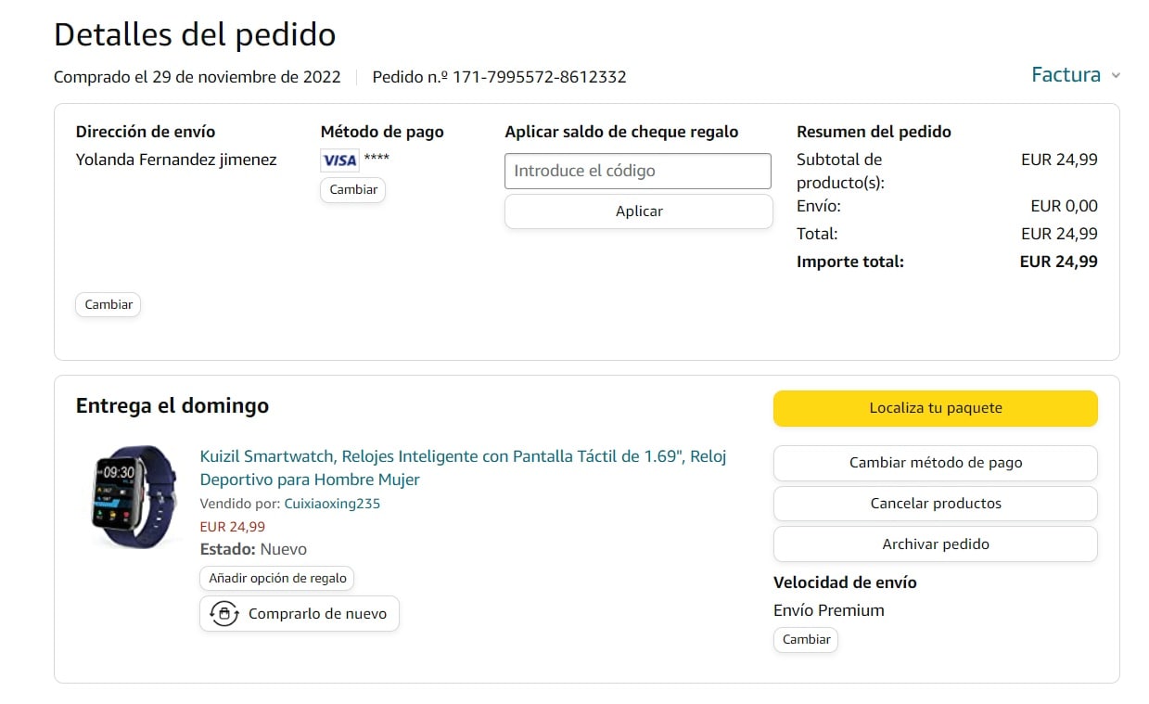Click the Kuizil smartwatch product thumbnail
Screen dimensions: 1149x704
tap(134, 496)
